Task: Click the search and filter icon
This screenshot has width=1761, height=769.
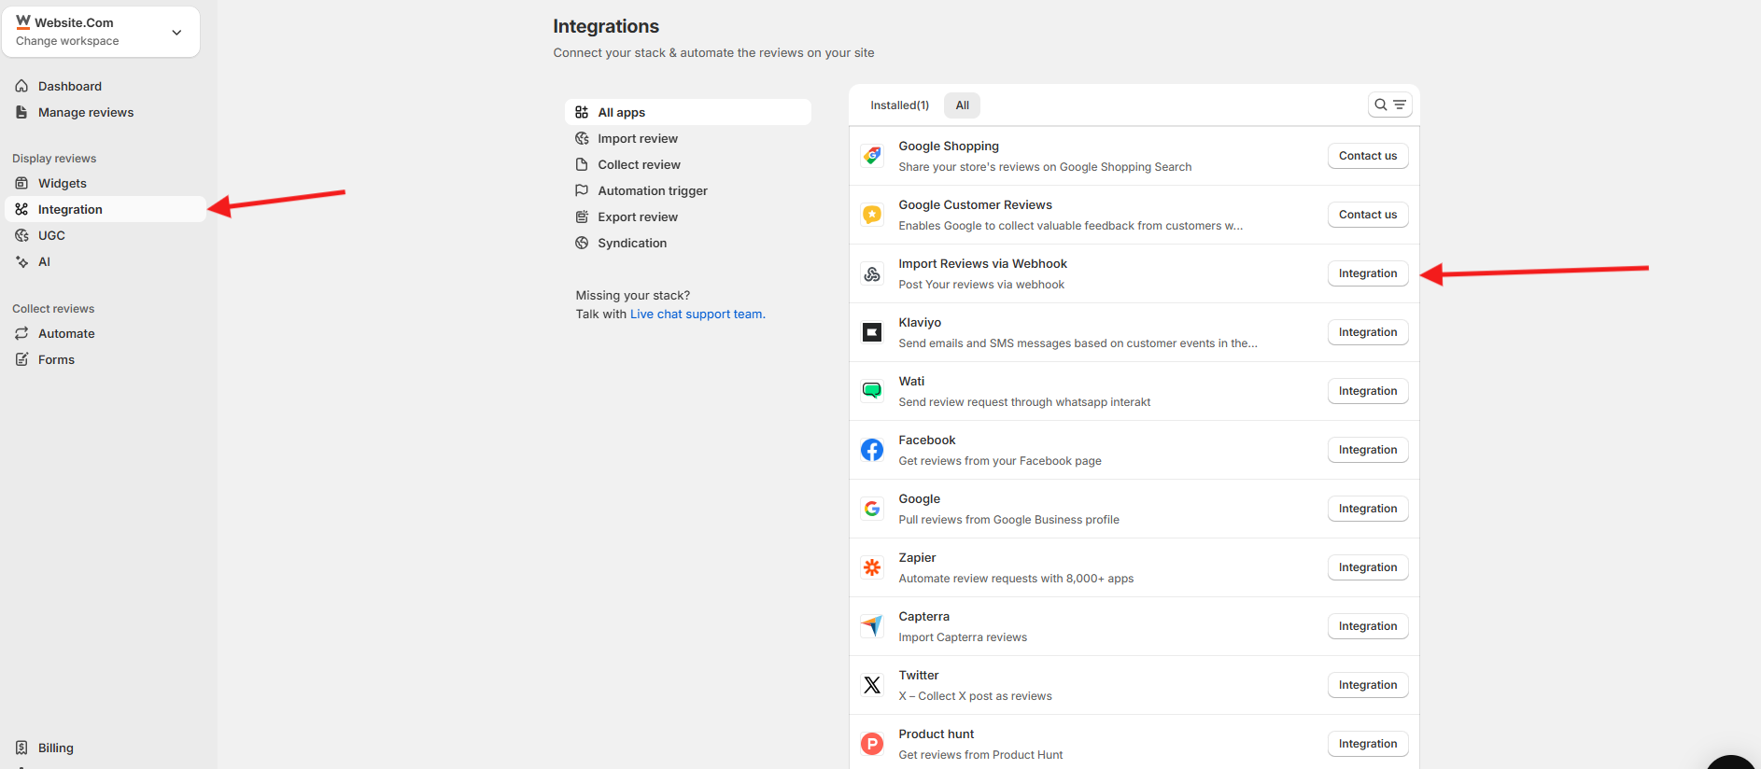Action: [x=1389, y=105]
